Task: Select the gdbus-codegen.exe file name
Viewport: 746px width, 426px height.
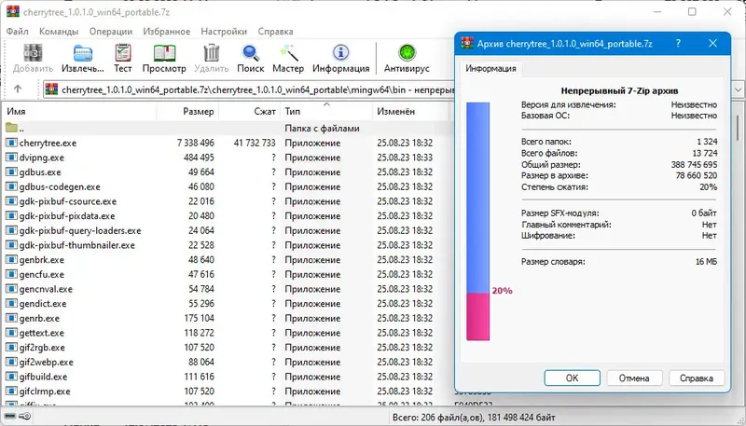Action: (60, 186)
